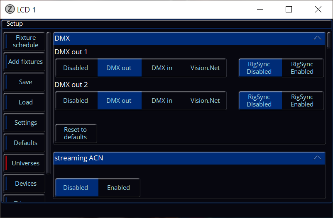The width and height of the screenshot is (333, 218).
Task: Enable streaming ACN
Action: [x=119, y=188]
